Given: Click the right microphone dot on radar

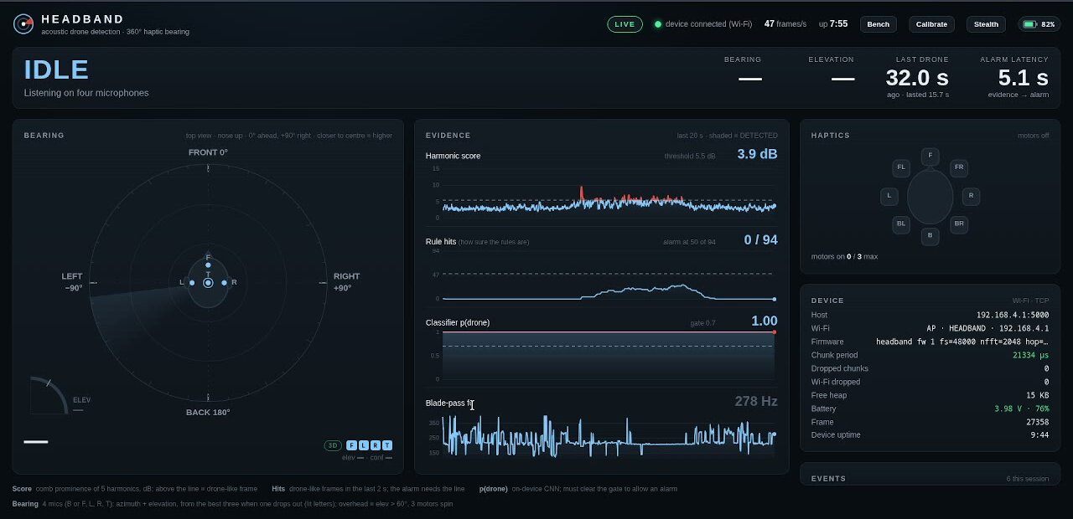Looking at the screenshot, I should point(224,283).
